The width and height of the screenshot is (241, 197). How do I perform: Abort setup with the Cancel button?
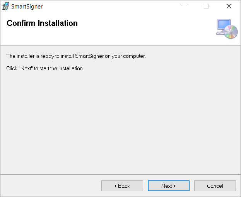click(215, 186)
